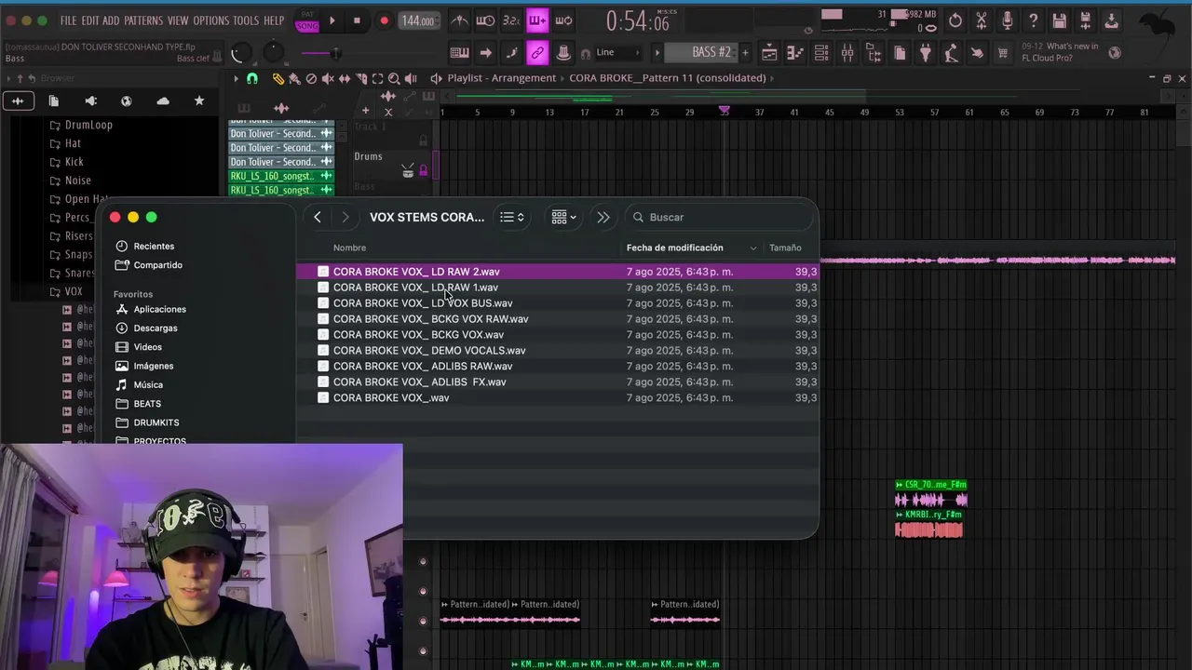Toggle the PAT/SONG mode switch

[307, 20]
